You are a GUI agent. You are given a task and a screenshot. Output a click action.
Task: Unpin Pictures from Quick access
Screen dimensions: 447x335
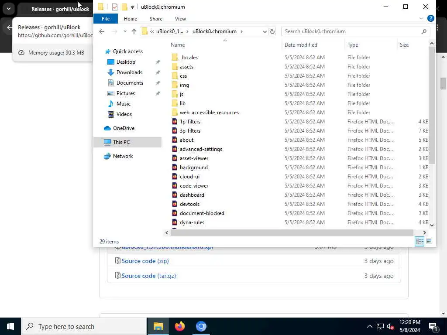pos(158,93)
